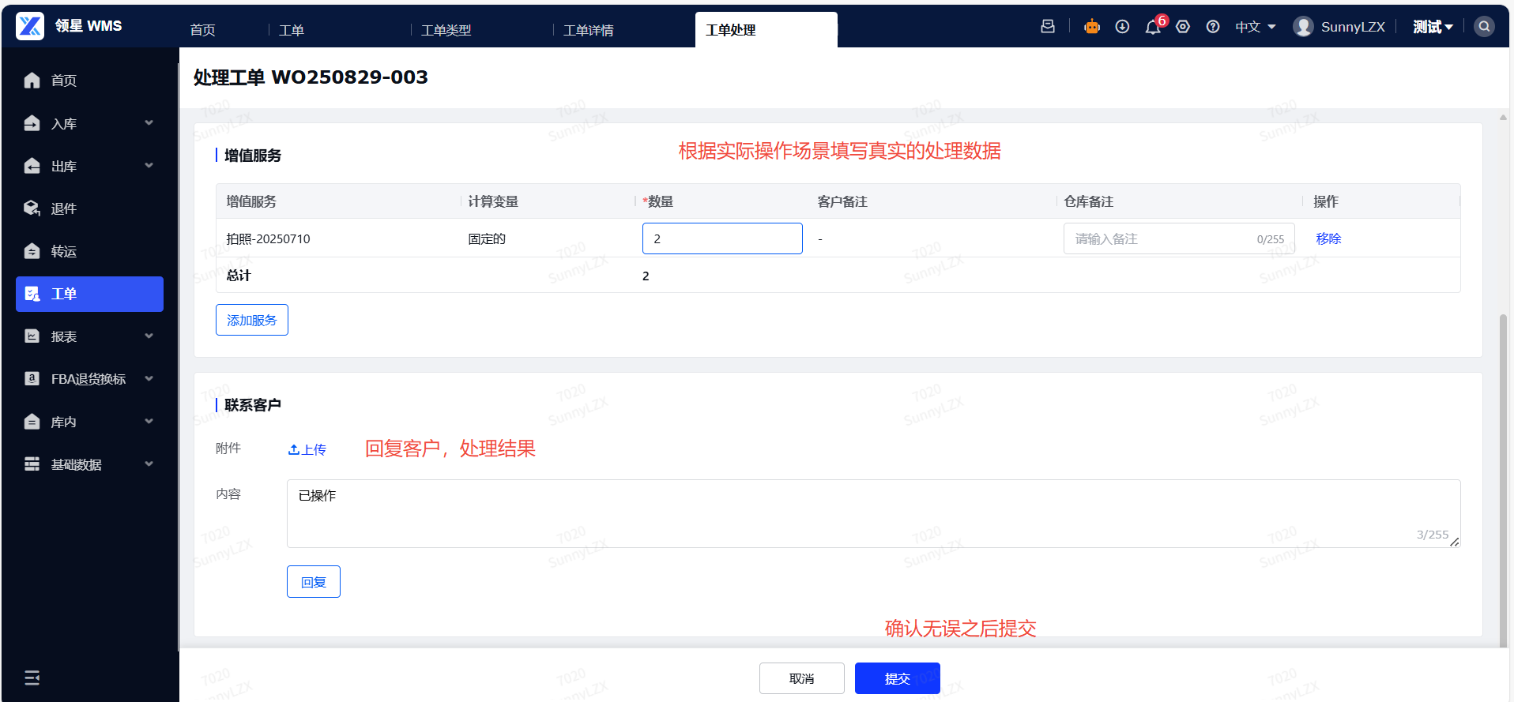Click the 内容 content text area
Image resolution: width=1514 pixels, height=702 pixels.
(x=873, y=513)
